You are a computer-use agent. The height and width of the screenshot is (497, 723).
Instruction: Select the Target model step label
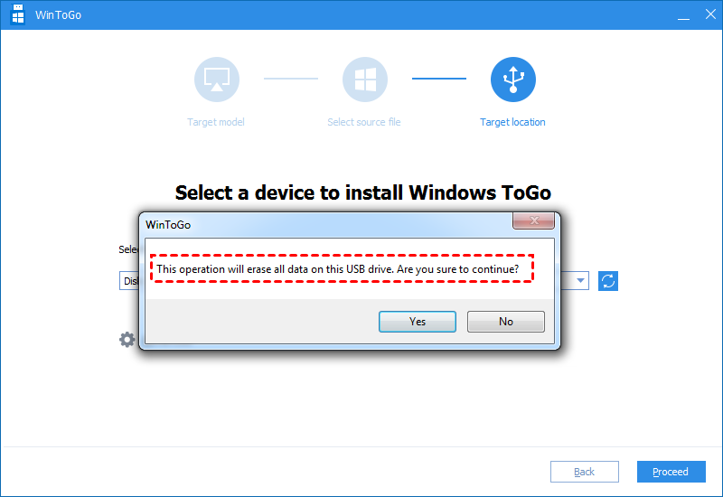216,122
